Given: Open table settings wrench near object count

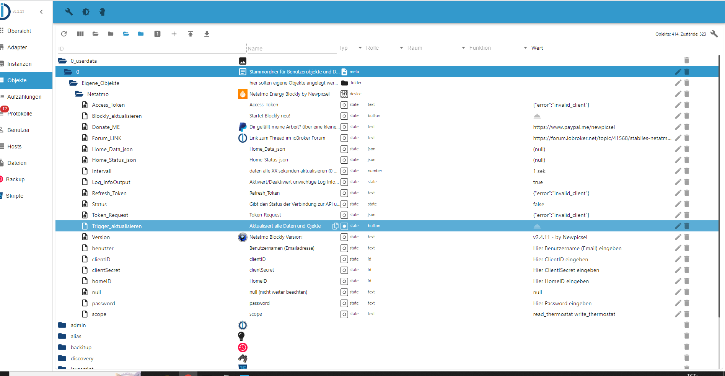Looking at the screenshot, I should 714,34.
